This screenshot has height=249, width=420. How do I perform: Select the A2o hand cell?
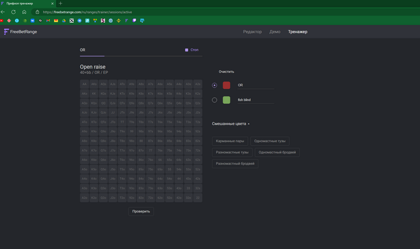pyautogui.click(x=85, y=197)
